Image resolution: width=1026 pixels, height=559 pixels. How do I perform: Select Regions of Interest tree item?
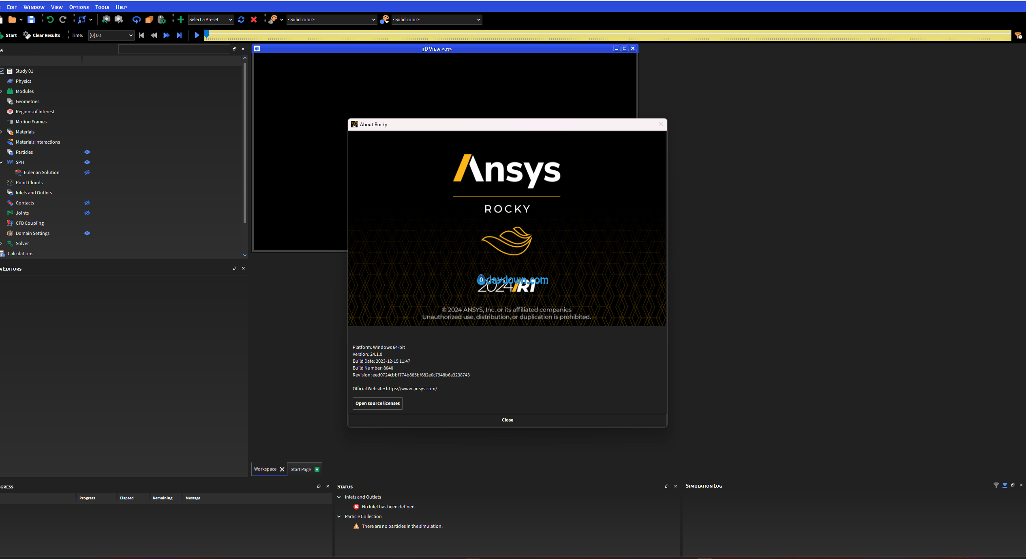[35, 112]
